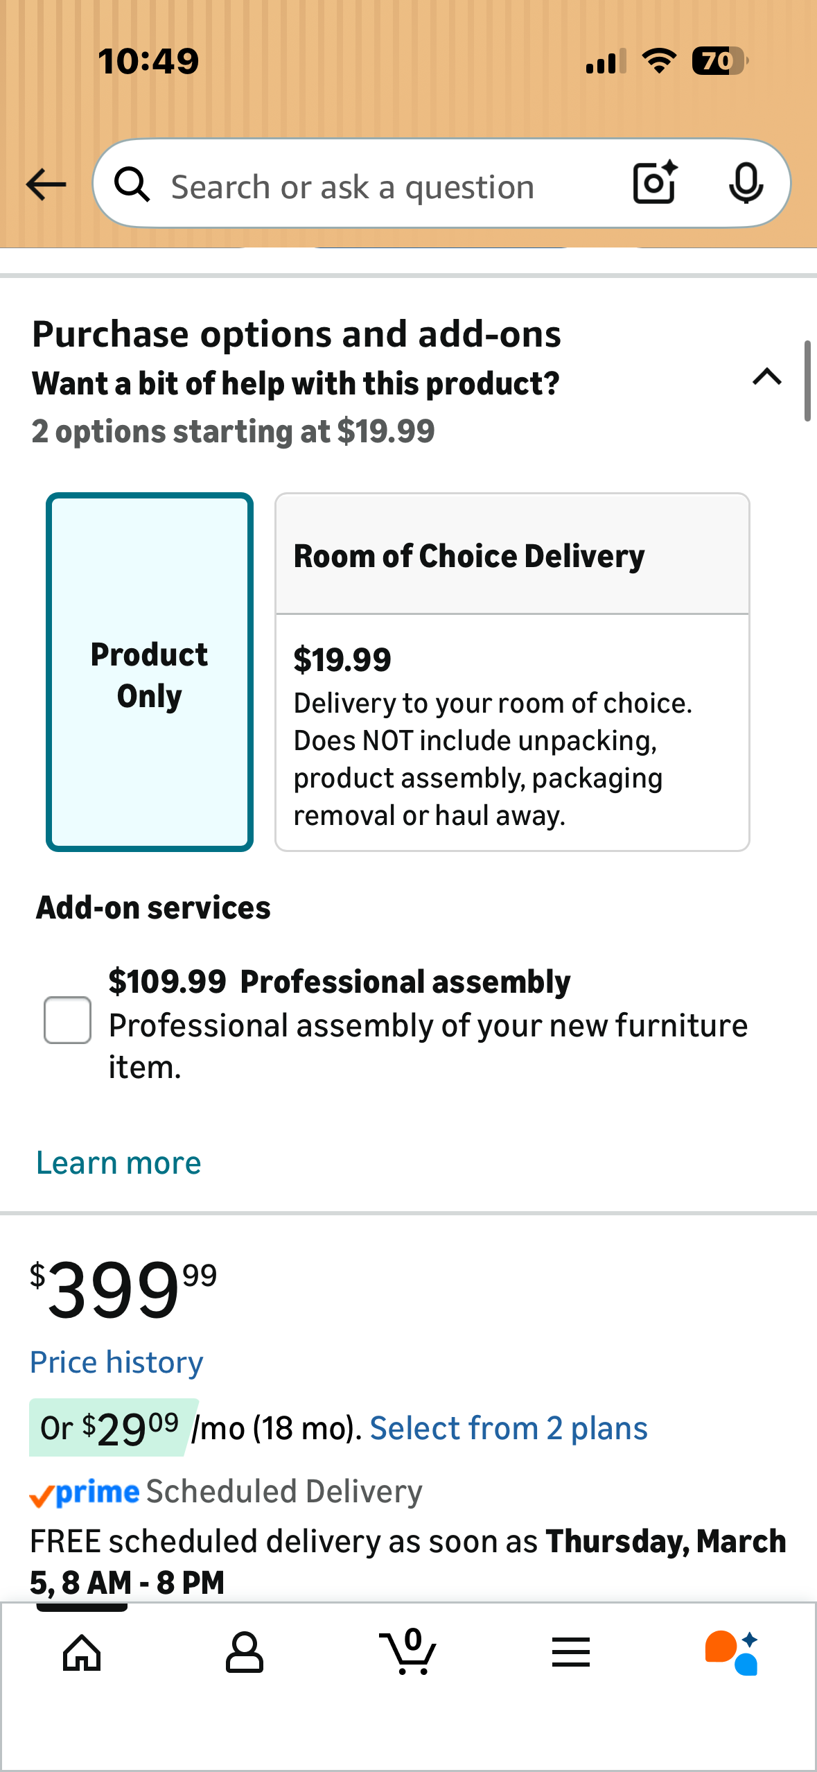Open Price history link
817x1772 pixels.
coord(116,1362)
